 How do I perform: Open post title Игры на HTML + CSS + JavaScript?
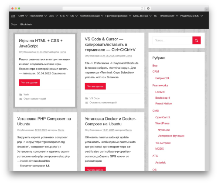point(41,43)
